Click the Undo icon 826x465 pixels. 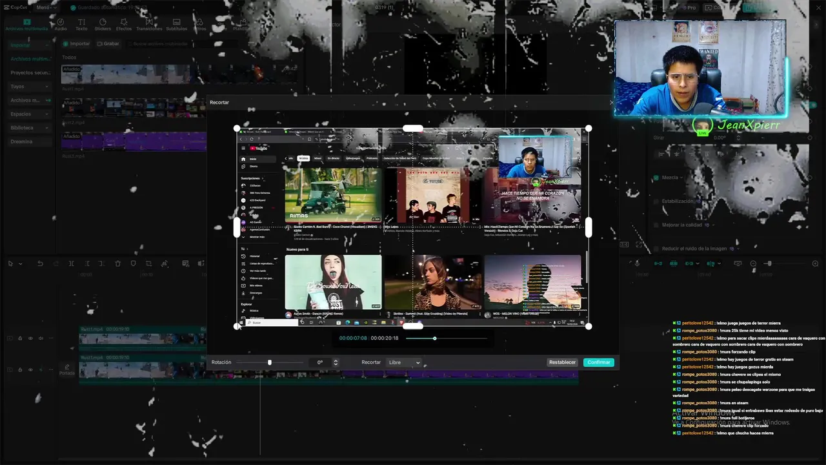(x=40, y=263)
